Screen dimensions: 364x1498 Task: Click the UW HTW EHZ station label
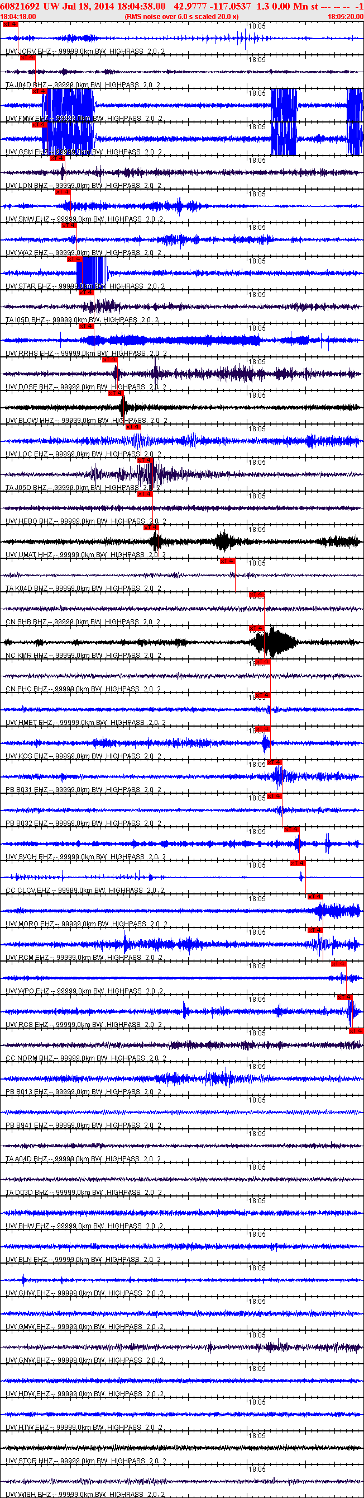pyautogui.click(x=28, y=1429)
